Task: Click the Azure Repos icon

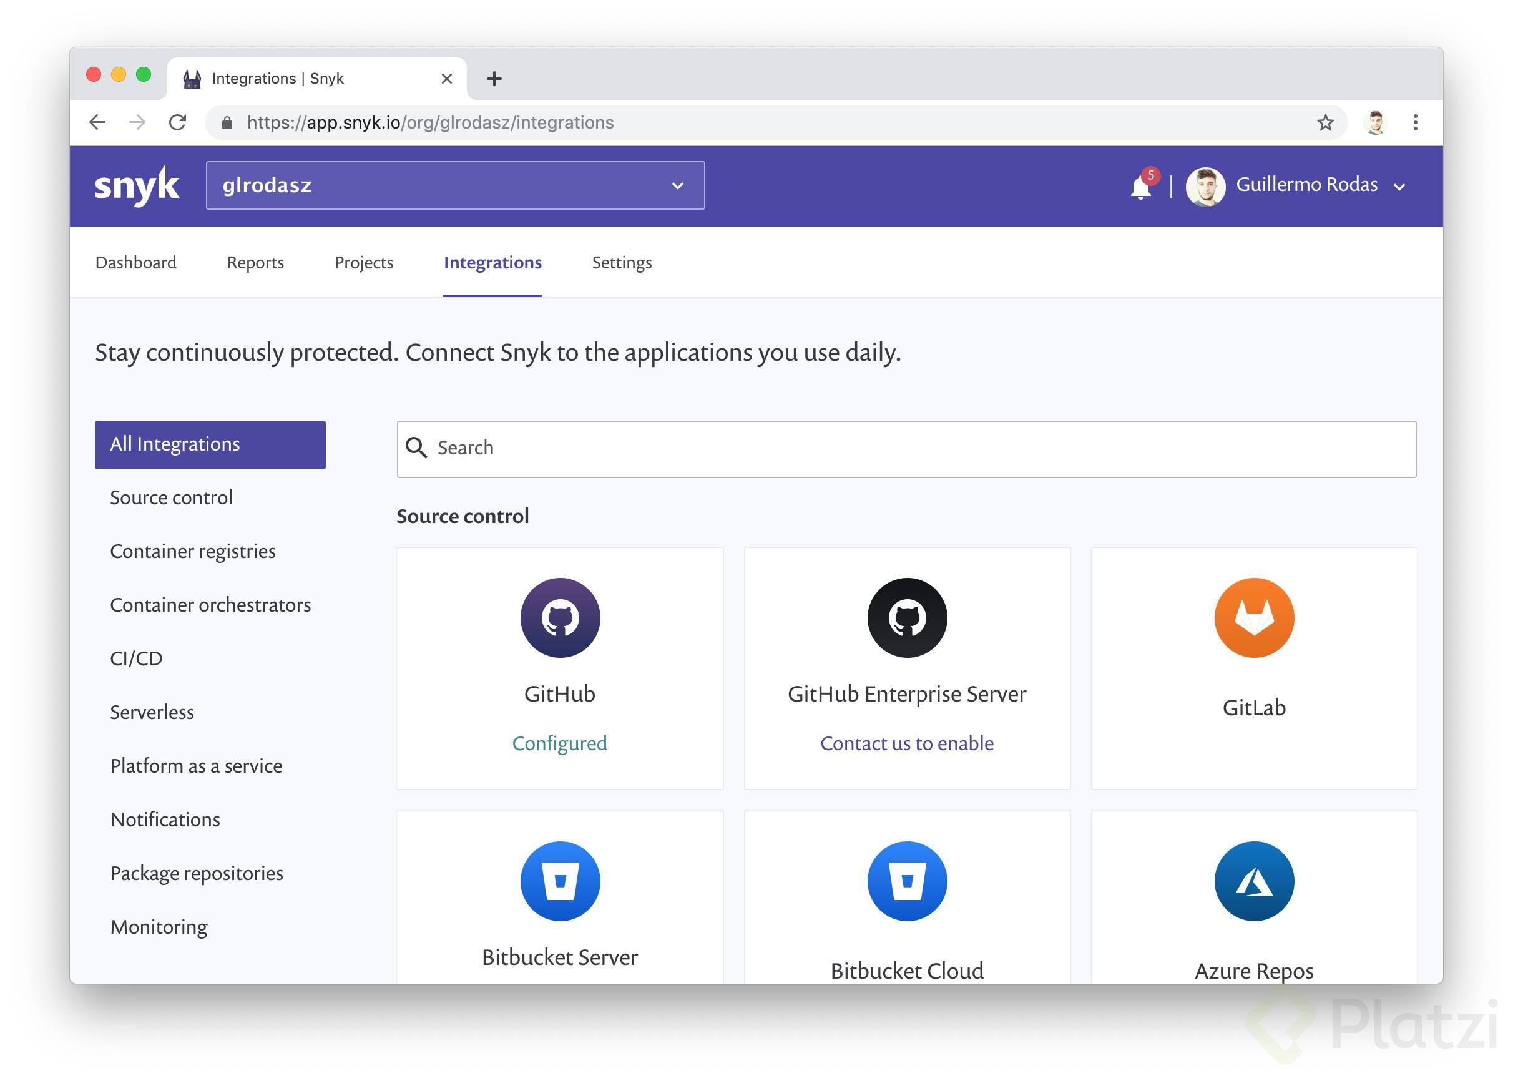Action: point(1254,881)
